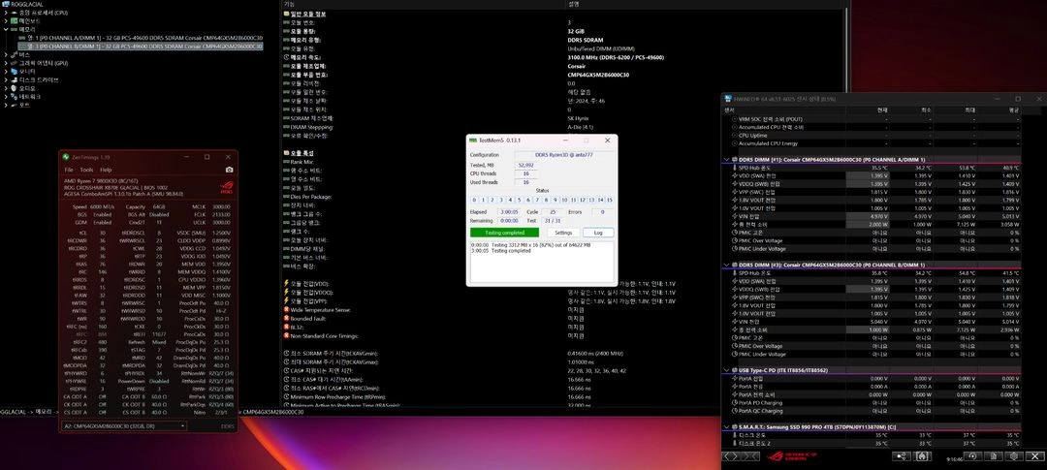The image size is (1047, 470).
Task: Click the DDR5 Ryzen3D @ anta777 configuration field
Action: (x=563, y=154)
